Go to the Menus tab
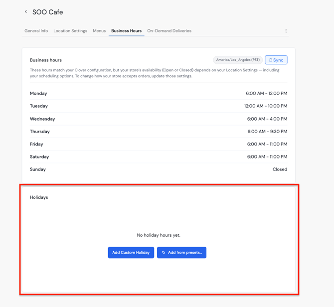The height and width of the screenshot is (307, 334). click(99, 31)
